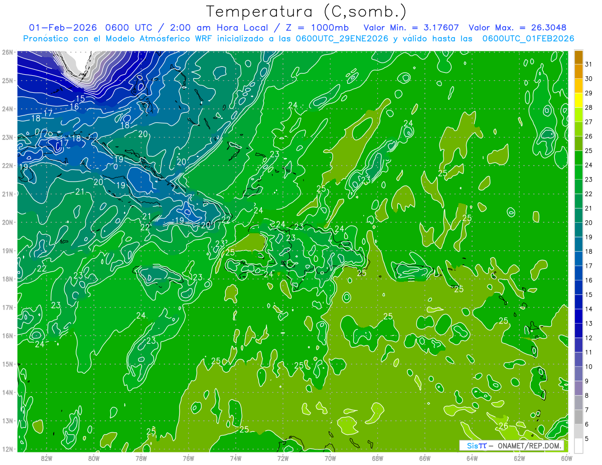Pick the dark blue swatch between 13 and 14

tap(578, 316)
